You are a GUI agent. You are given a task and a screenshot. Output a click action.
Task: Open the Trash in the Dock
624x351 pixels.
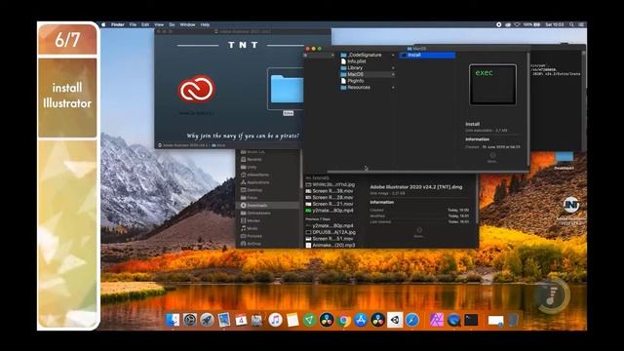coord(514,320)
